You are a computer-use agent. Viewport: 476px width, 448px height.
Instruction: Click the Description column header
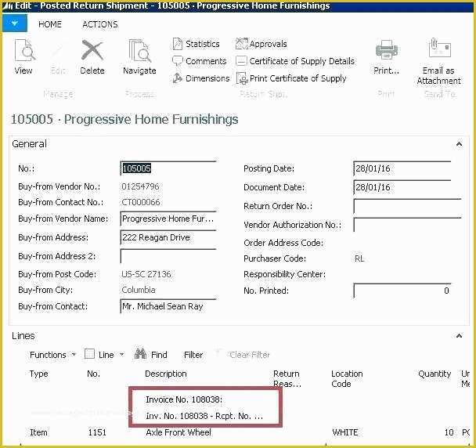click(166, 374)
